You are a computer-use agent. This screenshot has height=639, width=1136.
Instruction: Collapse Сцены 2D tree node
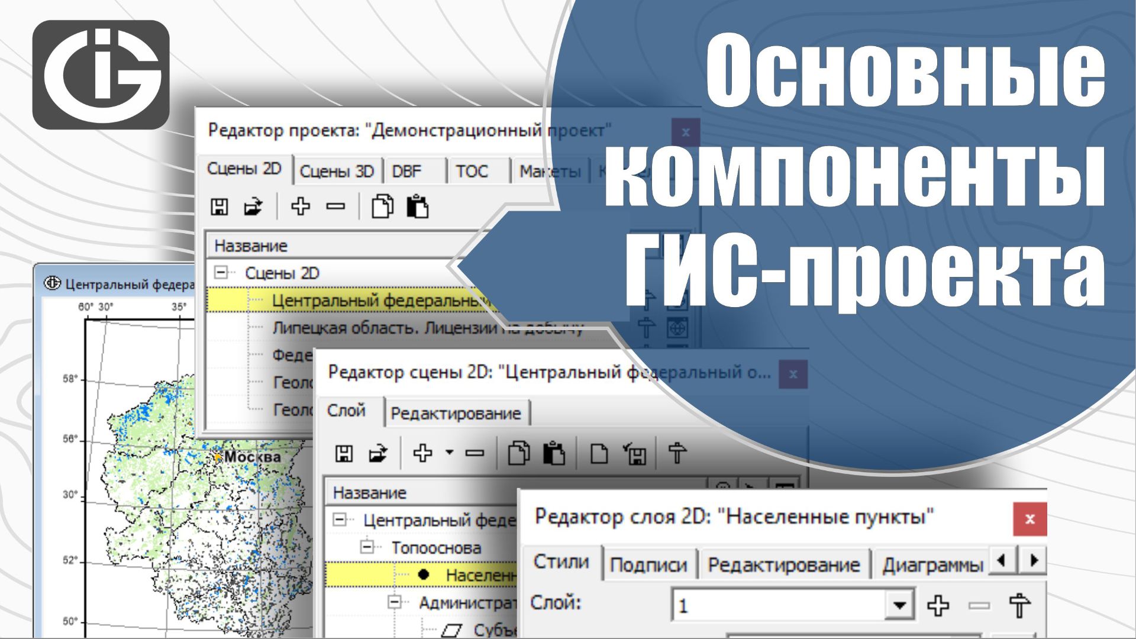pos(221,273)
